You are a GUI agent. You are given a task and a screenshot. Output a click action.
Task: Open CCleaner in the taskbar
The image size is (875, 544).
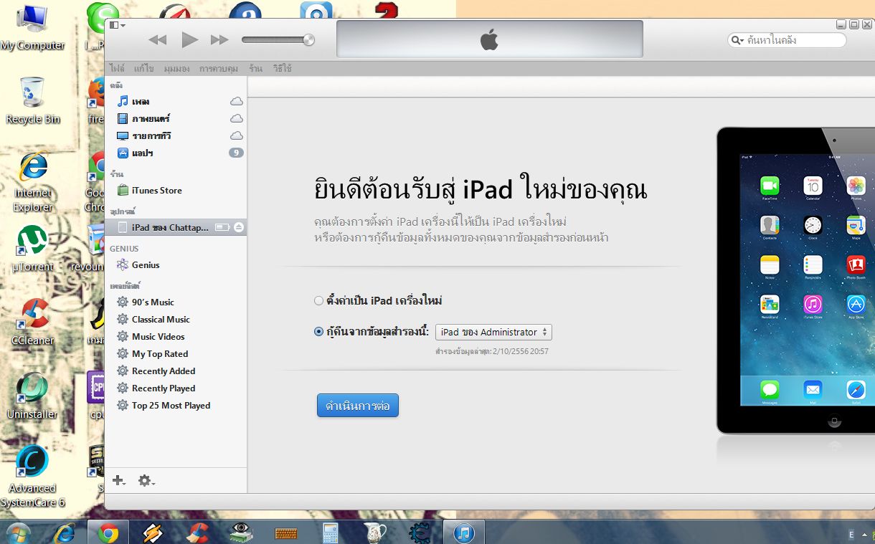pos(197,533)
